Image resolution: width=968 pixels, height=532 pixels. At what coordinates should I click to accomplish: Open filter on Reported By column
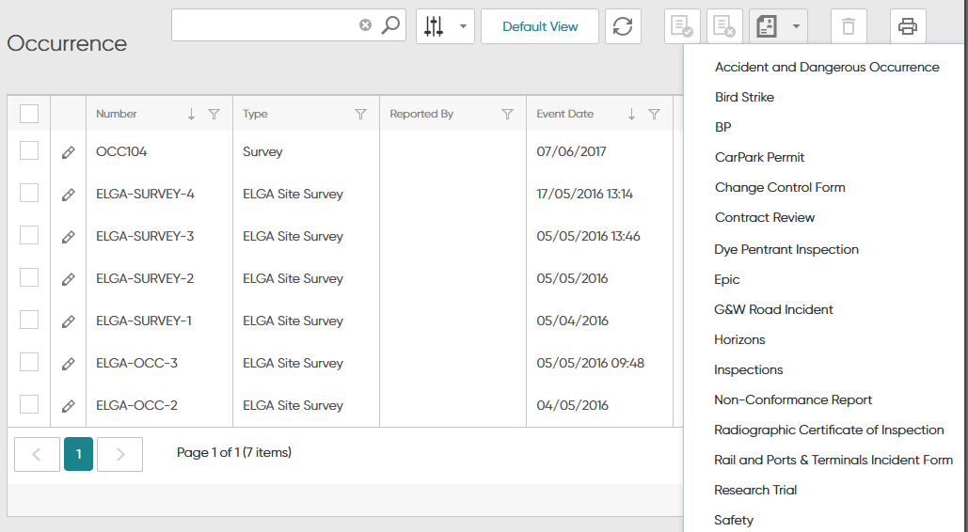coord(507,115)
